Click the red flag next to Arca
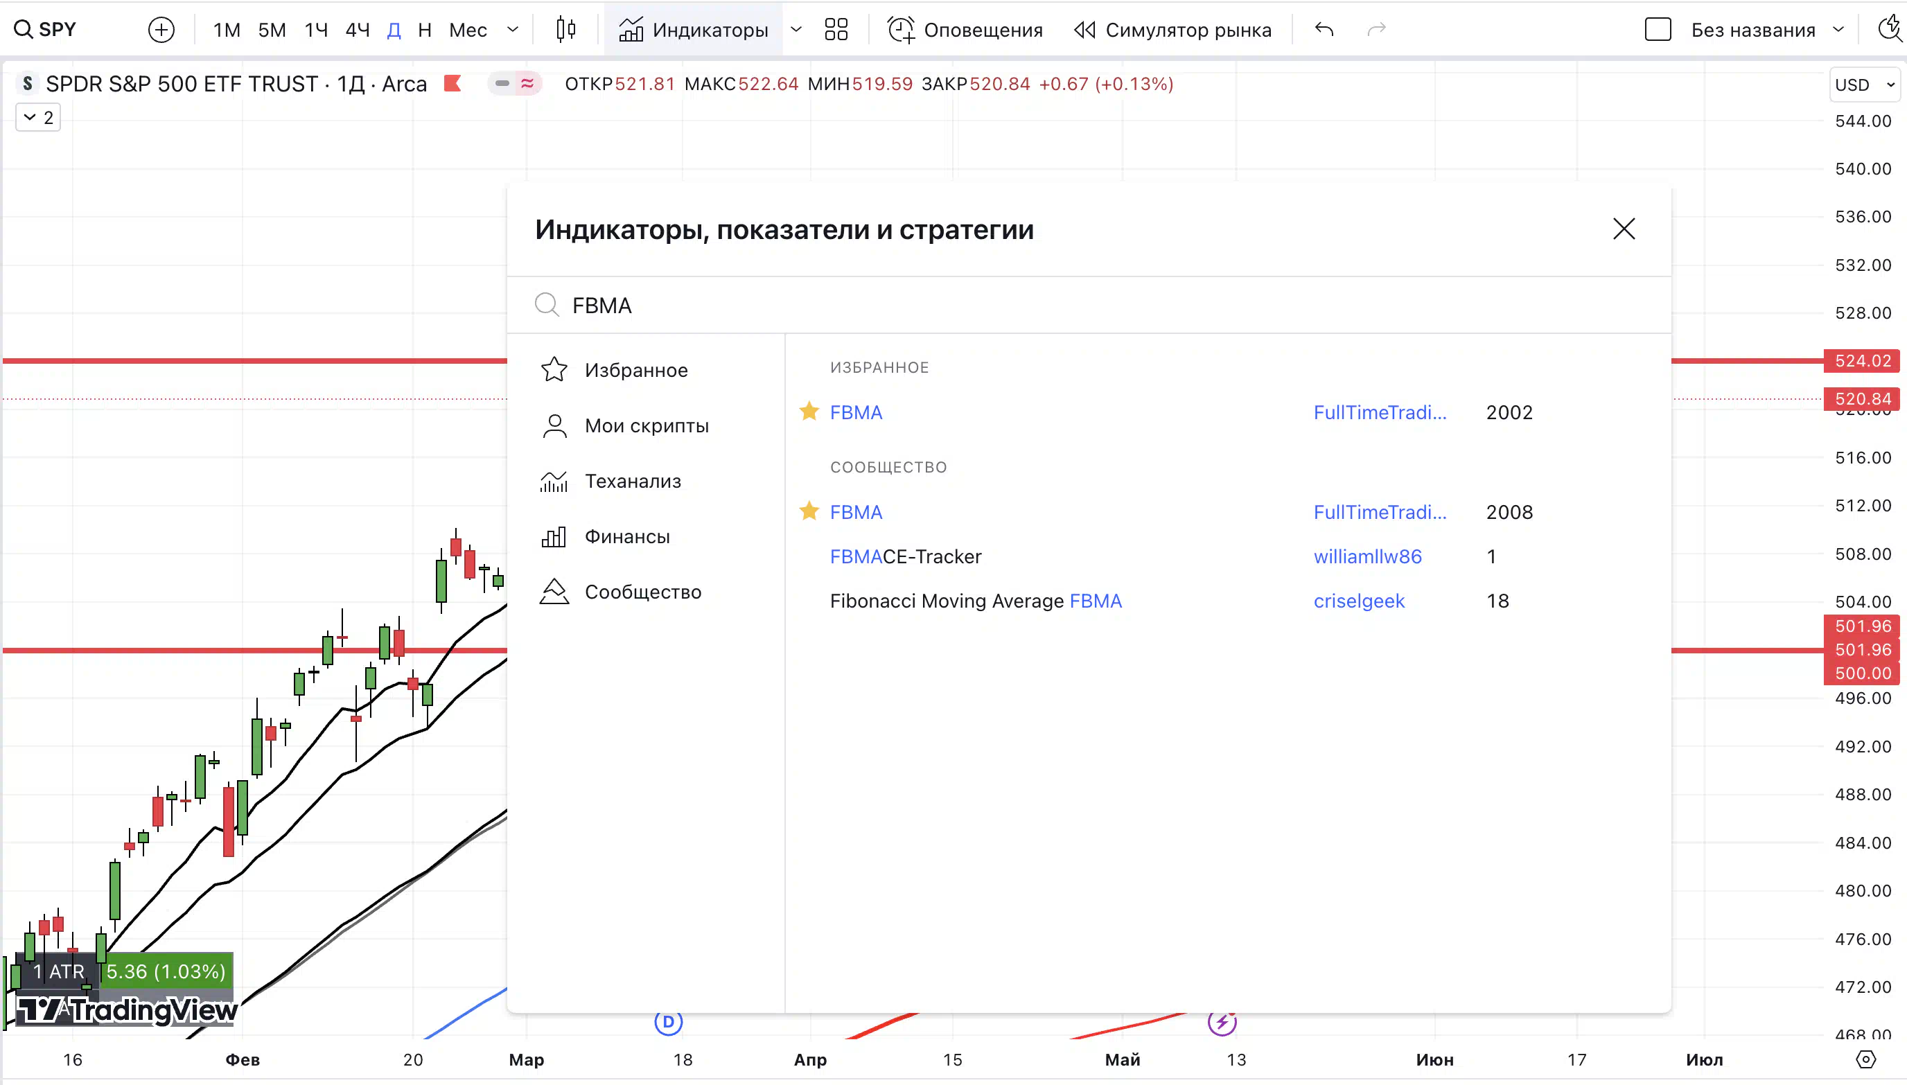This screenshot has height=1085, width=1907. coord(452,83)
